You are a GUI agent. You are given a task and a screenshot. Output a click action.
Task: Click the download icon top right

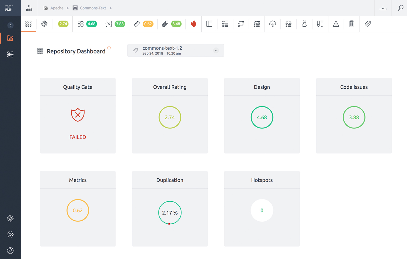point(383,8)
